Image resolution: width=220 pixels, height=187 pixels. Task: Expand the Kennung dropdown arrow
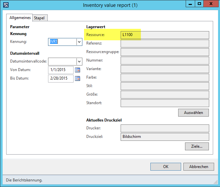79,42
